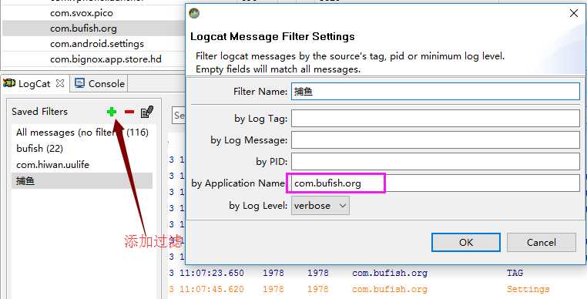Select the com.hiwan.uulife saved filter
This screenshot has width=587, height=299.
[x=82, y=164]
